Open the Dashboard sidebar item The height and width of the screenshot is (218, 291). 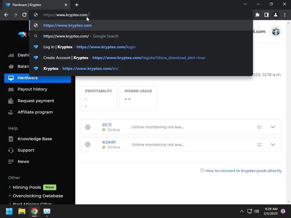(x=18, y=55)
